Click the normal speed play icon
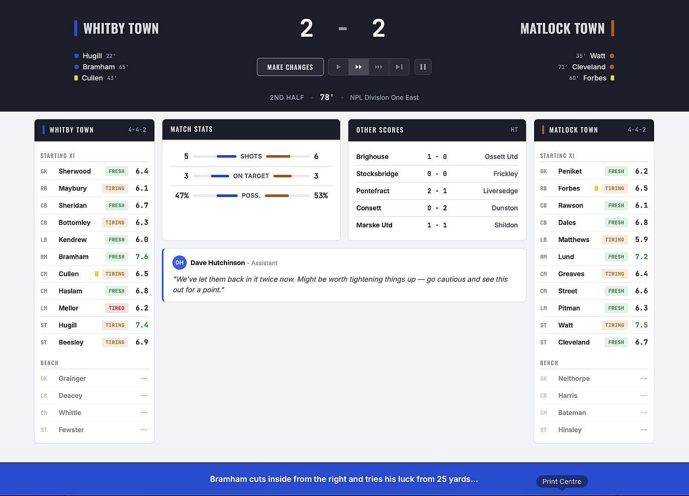 pyautogui.click(x=338, y=67)
